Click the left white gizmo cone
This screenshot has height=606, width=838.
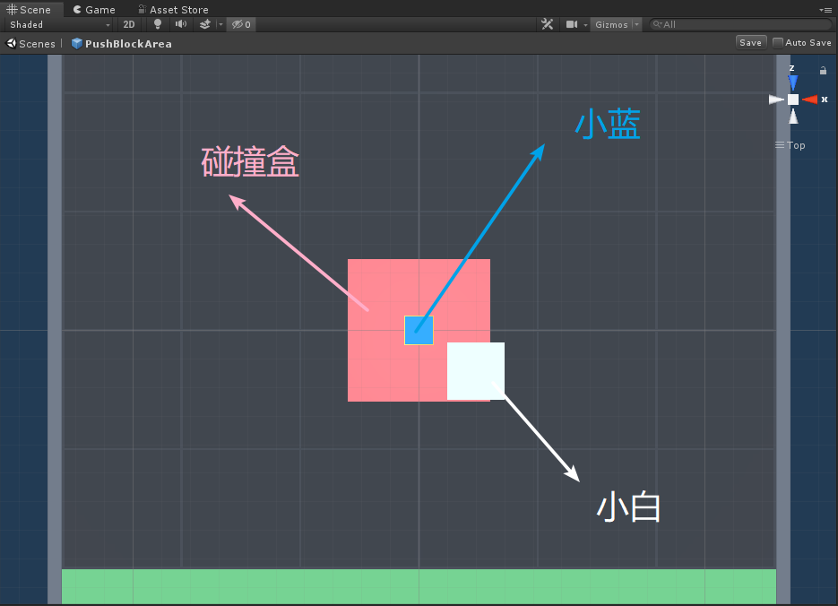click(x=776, y=100)
